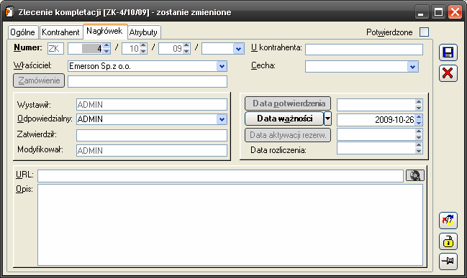Viewport: 467px width, 278px height.
Task: Save the order with the floppy disk icon
Action: pyautogui.click(x=448, y=52)
